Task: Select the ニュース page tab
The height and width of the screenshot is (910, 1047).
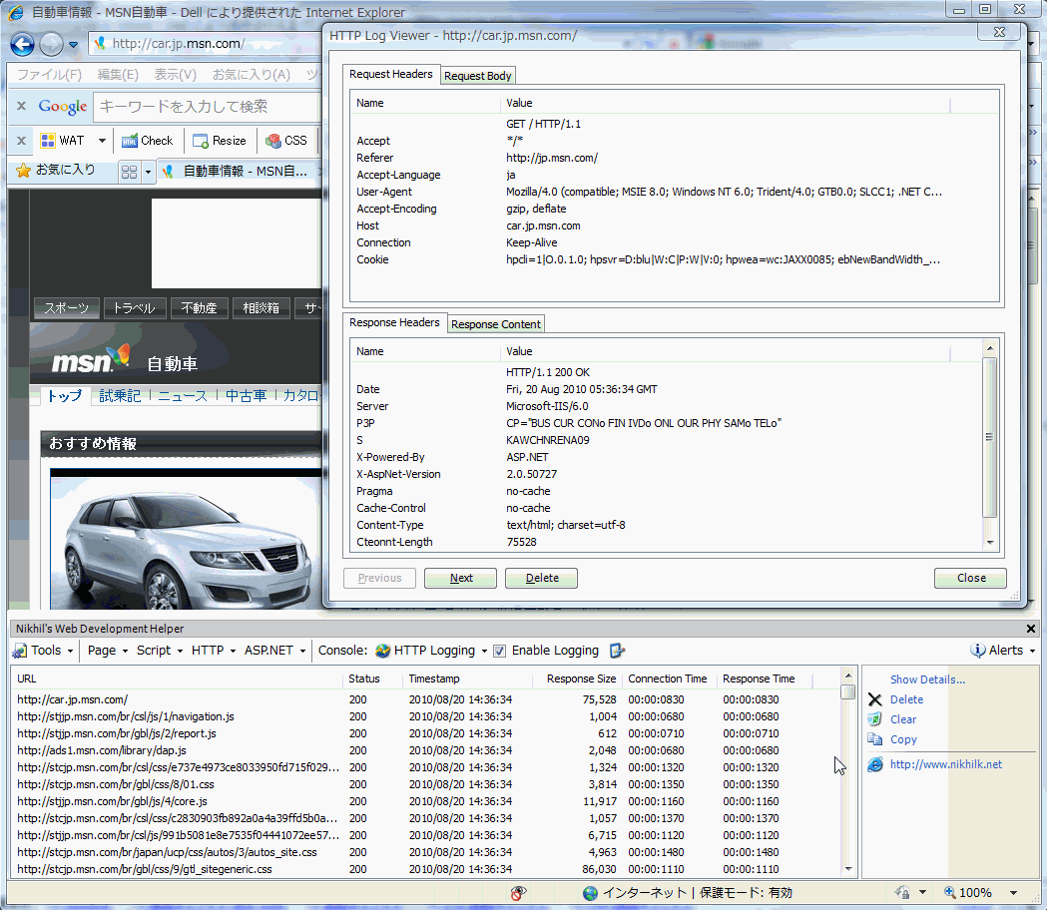Action: pos(183,395)
